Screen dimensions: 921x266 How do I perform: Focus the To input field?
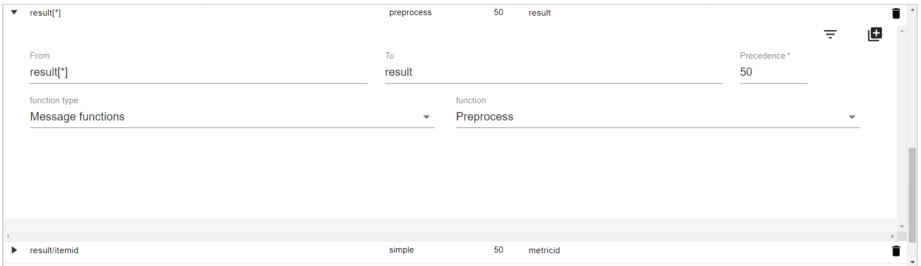(x=553, y=72)
